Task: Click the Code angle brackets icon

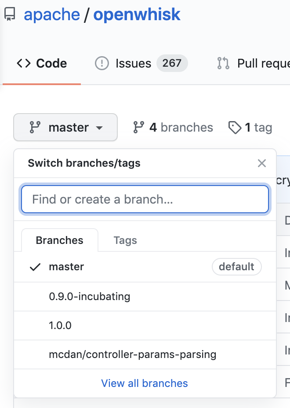Action: pyautogui.click(x=24, y=63)
